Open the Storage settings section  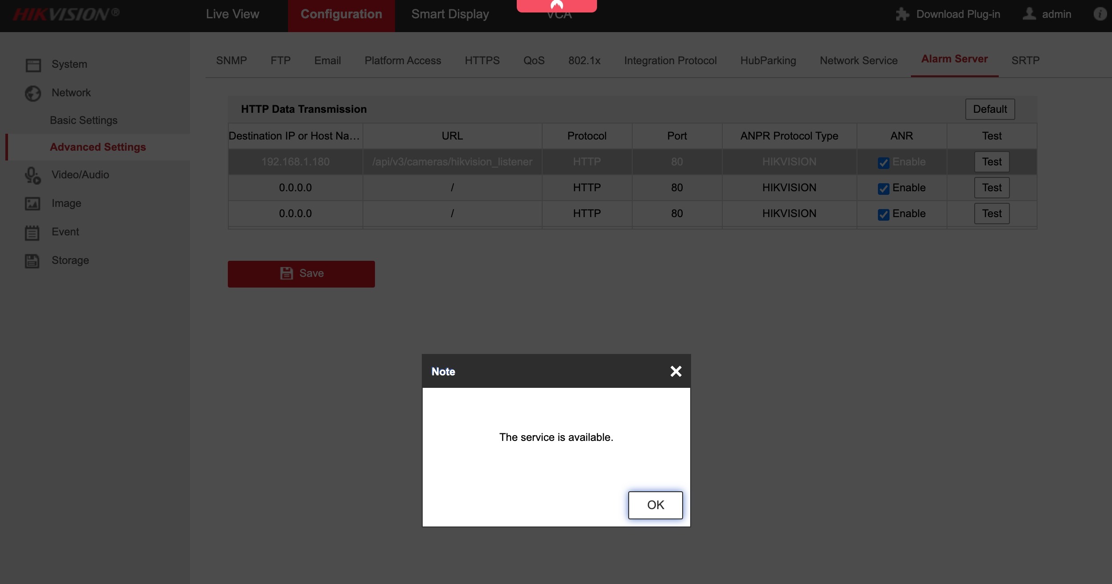pyautogui.click(x=70, y=260)
